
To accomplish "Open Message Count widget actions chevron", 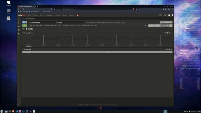I will [171, 33].
